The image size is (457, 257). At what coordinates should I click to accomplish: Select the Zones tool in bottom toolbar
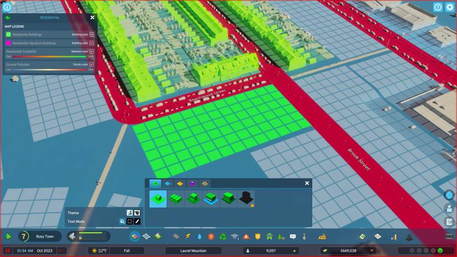click(135, 237)
